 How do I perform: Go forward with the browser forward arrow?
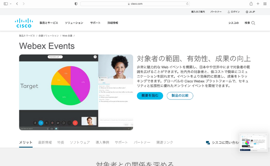pos(24,3)
